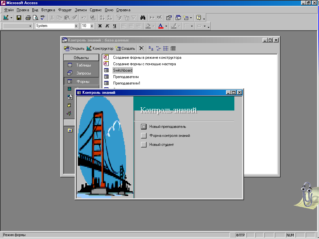The height and width of the screenshot is (239, 319).
Task: Open the Файл menu
Action: pyautogui.click(x=9, y=10)
